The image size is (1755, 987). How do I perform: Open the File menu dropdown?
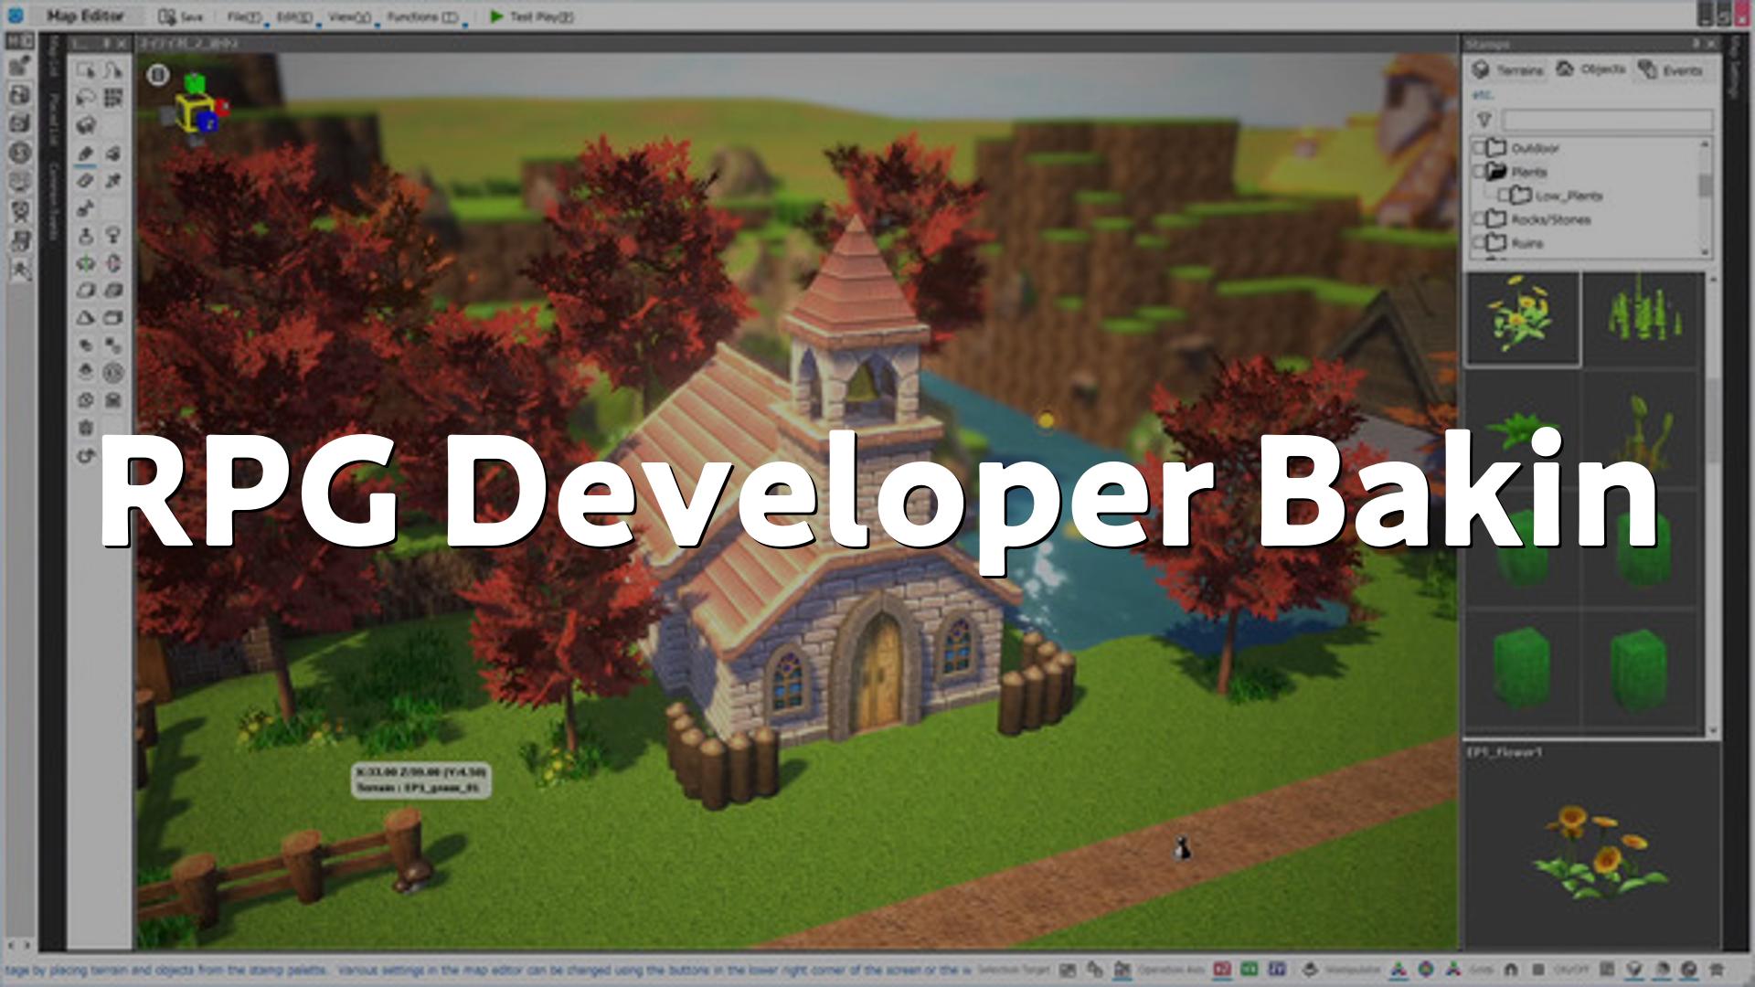coord(244,16)
